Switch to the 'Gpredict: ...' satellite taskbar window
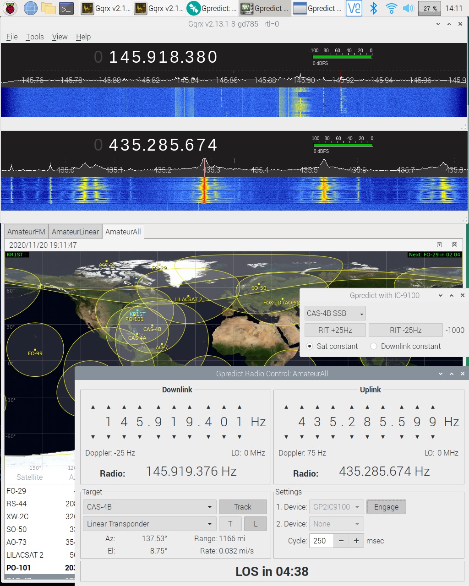The image size is (469, 586). coord(213,8)
